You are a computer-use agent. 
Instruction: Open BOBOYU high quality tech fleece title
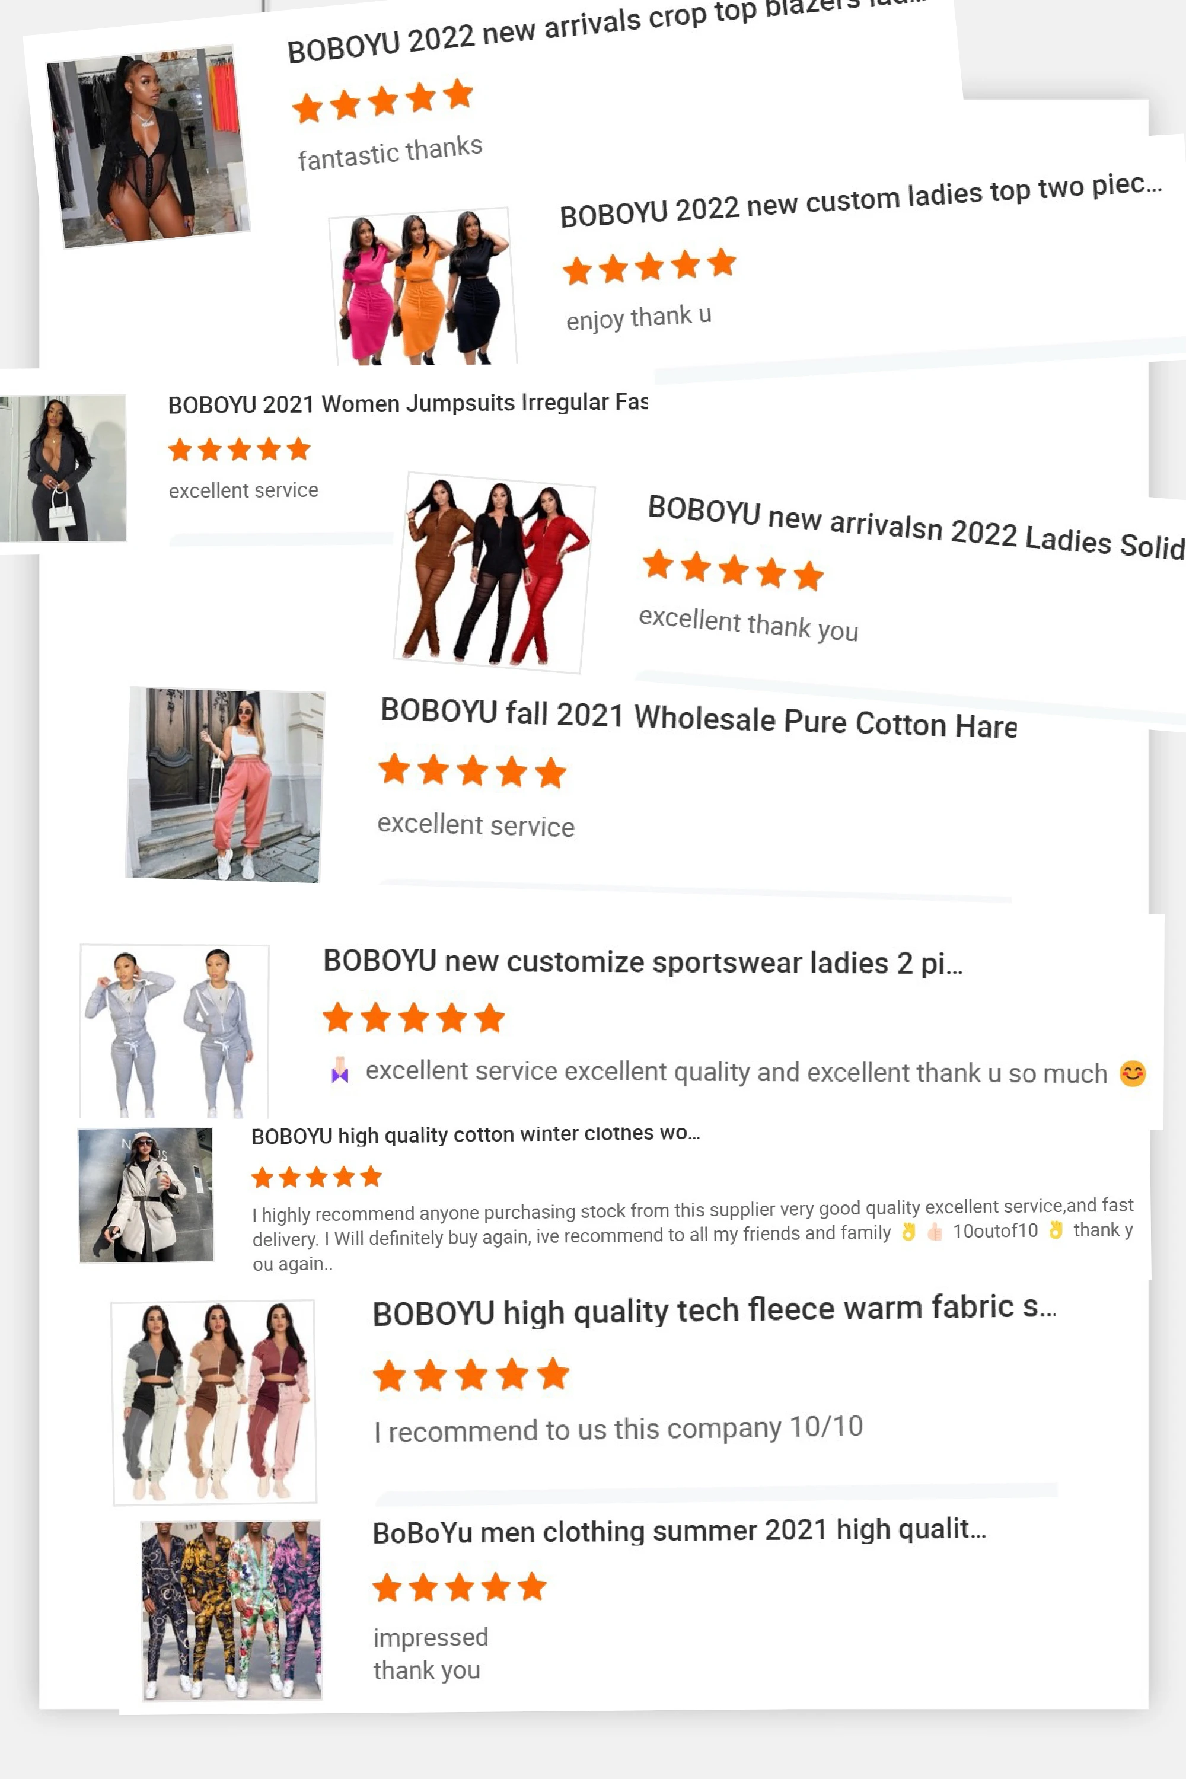pos(714,1310)
